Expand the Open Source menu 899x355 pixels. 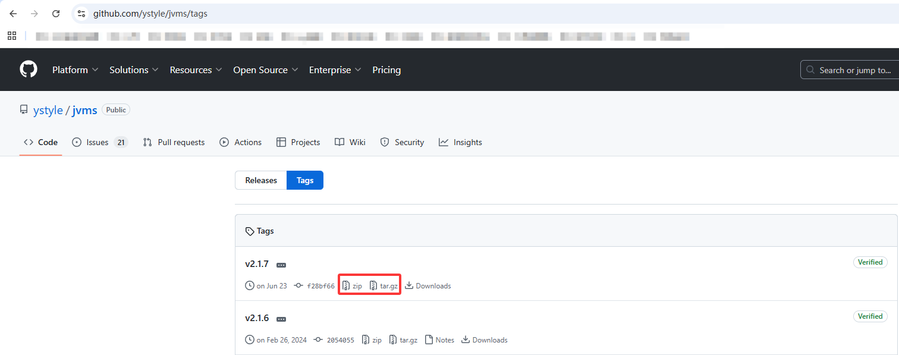[x=265, y=70]
